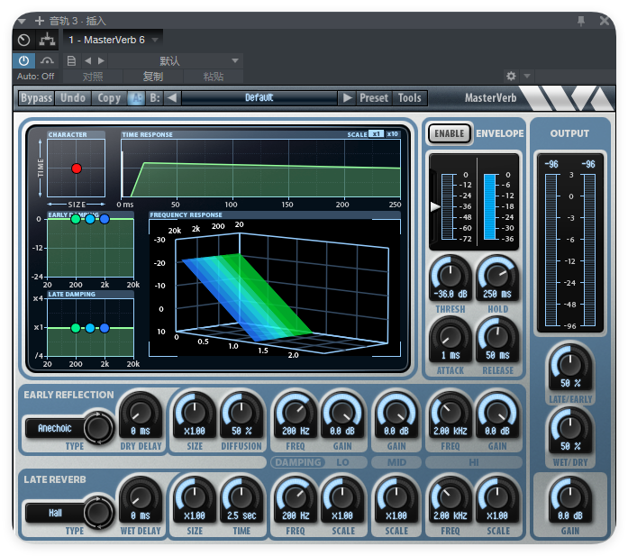
Task: Load previous plugin preset arrow
Action: 172,98
